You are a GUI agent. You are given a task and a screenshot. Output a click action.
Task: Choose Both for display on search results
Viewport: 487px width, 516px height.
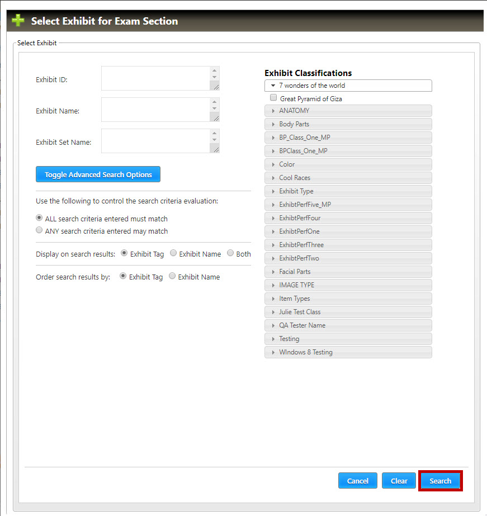pyautogui.click(x=230, y=253)
